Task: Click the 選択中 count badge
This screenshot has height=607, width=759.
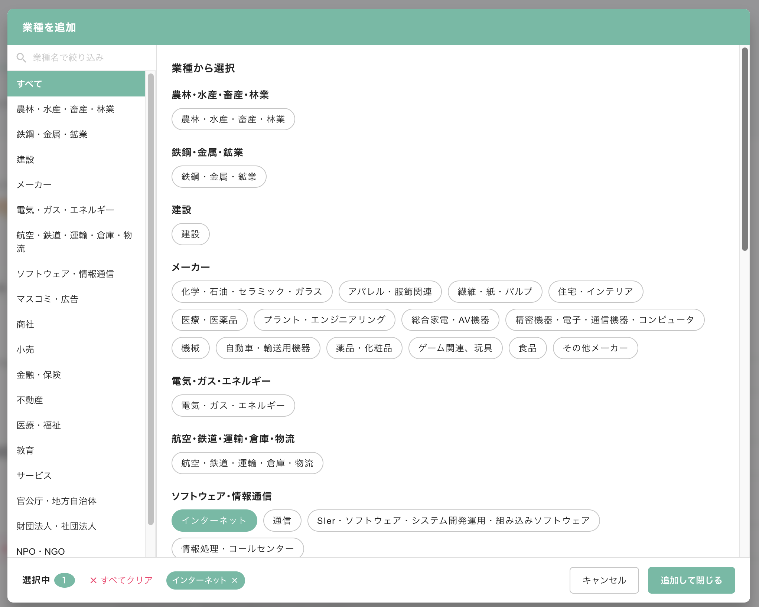Action: click(64, 580)
